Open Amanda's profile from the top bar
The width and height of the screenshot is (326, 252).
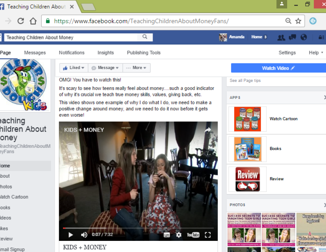(x=232, y=37)
